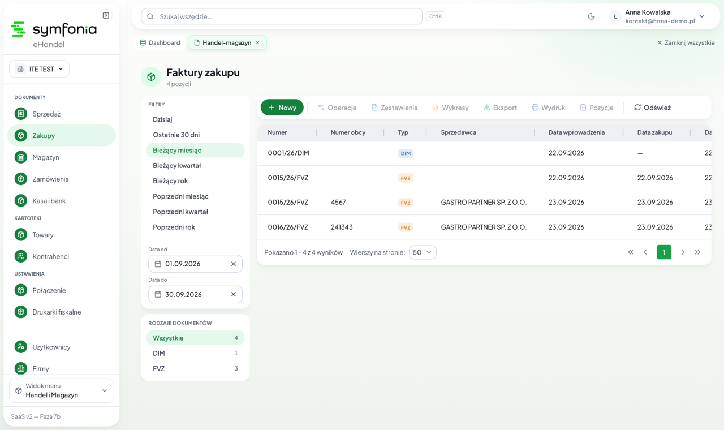Go to next page arrow
724x430 pixels.
[683, 252]
